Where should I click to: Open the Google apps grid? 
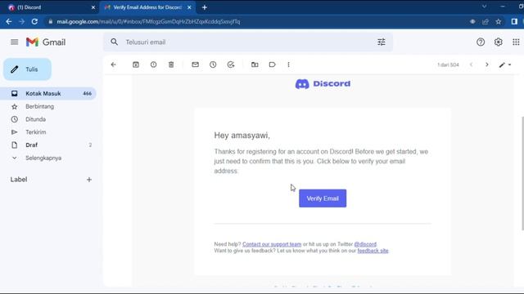tap(516, 42)
